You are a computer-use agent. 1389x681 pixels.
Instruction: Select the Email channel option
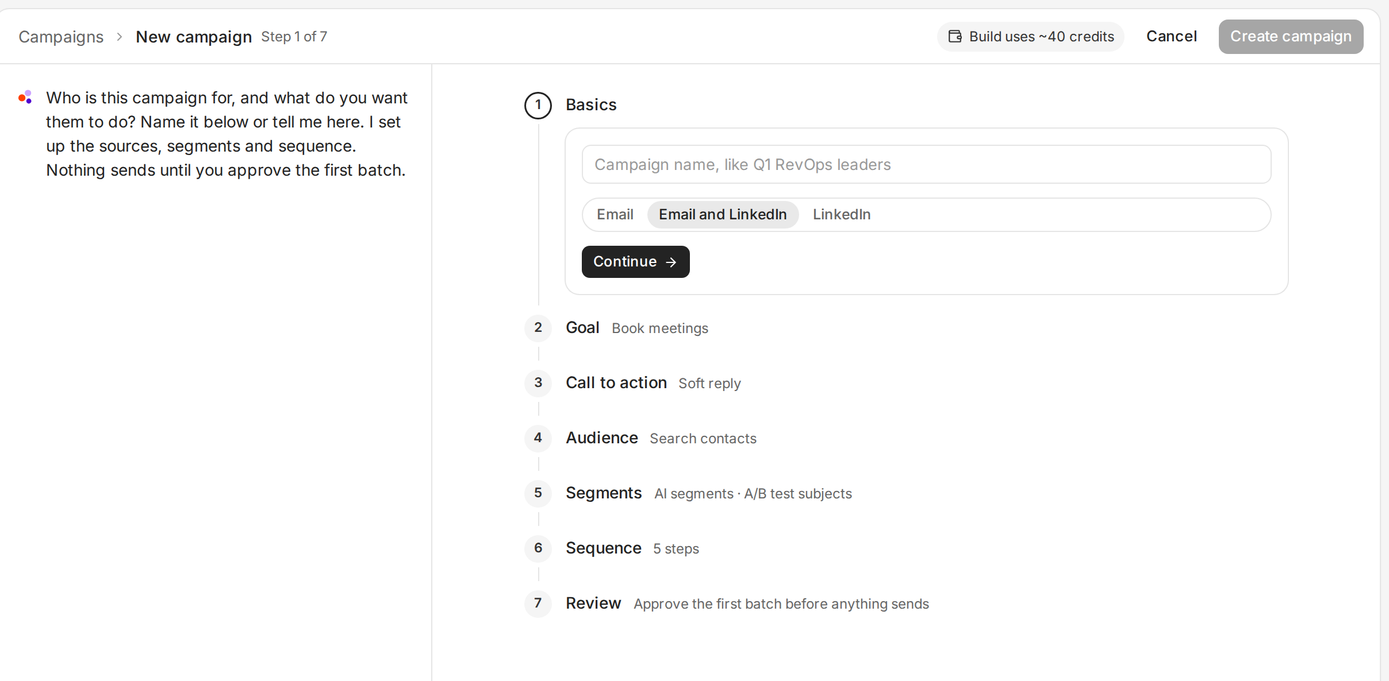click(615, 215)
